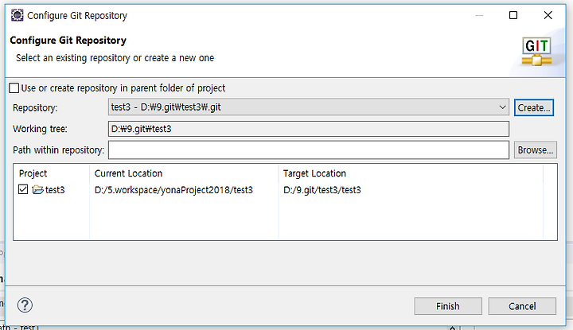Screen dimensions: 573x330
Task: Click the Eclipse icon in the title bar
Action: coord(18,15)
